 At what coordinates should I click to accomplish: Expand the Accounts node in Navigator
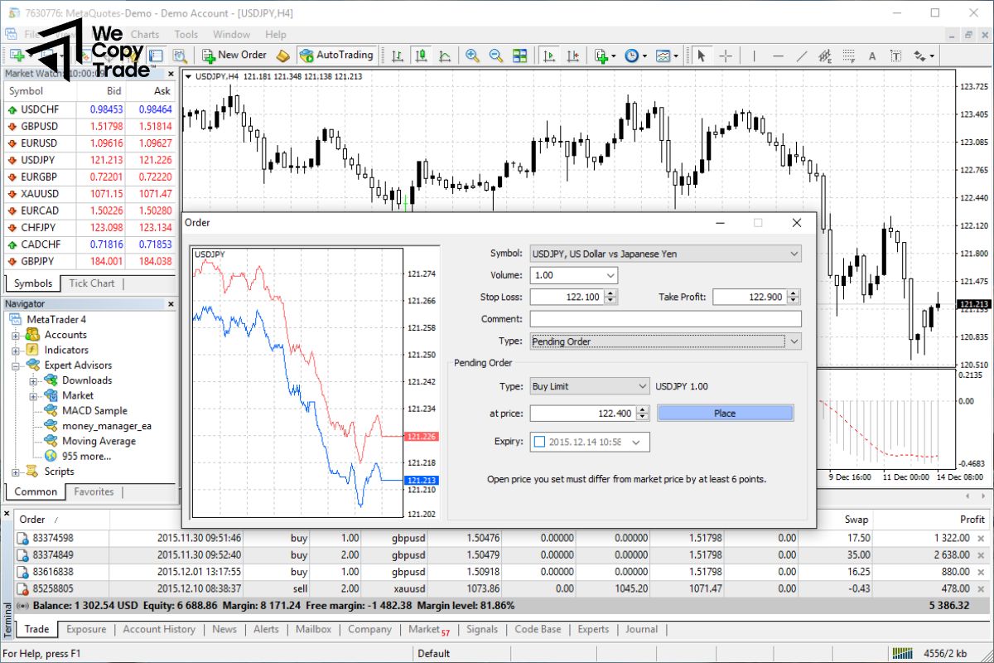16,335
